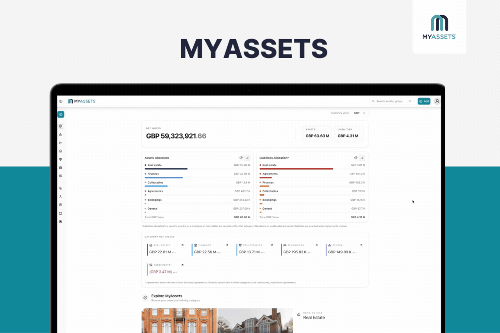Click the red-brick building thumbnail
Screen dimensions: 500x333
point(179,321)
